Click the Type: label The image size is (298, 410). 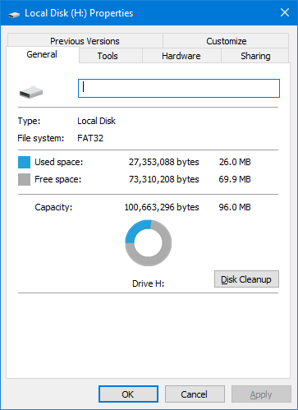(x=29, y=121)
